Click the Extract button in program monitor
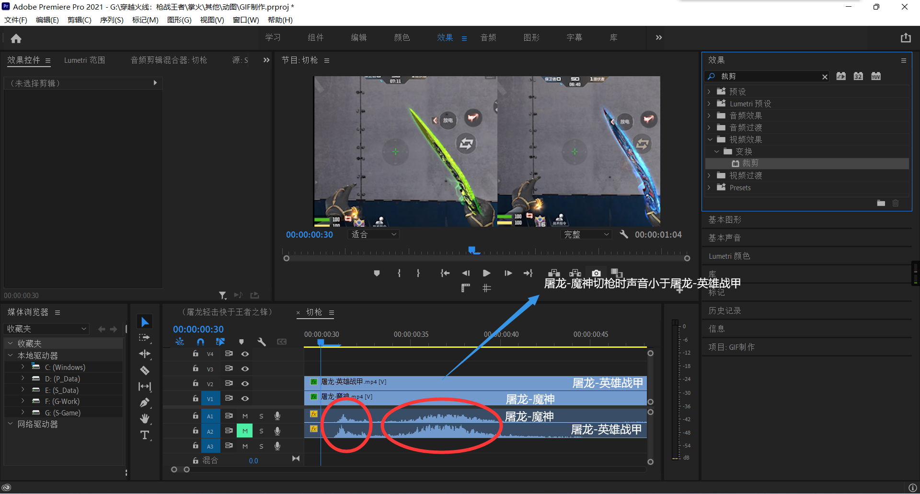The height and width of the screenshot is (494, 920). [575, 273]
